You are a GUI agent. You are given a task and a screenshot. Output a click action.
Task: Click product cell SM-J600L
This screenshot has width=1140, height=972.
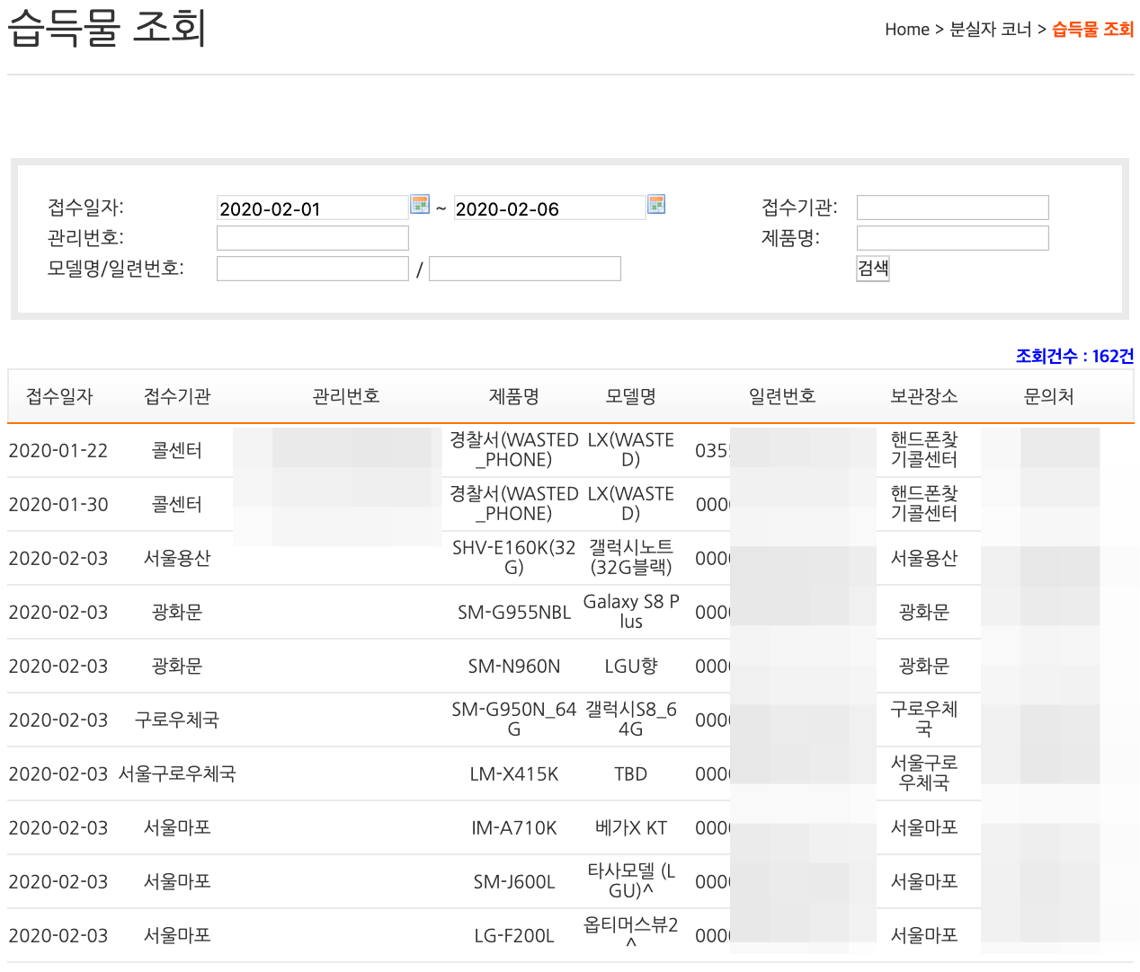(514, 882)
